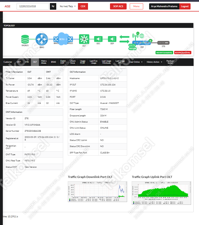Click the SOP ACS button
This screenshot has width=199, height=225.
click(x=118, y=6)
